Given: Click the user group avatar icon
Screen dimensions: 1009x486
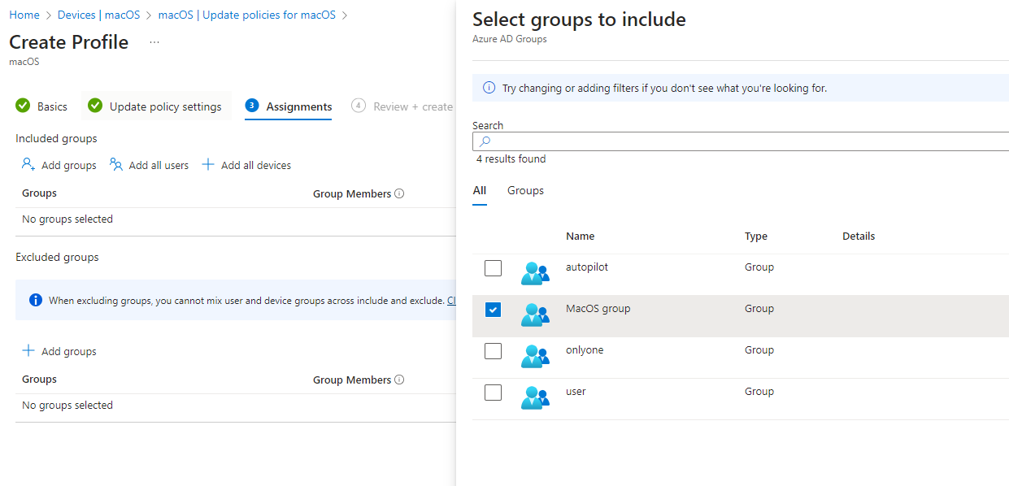Looking at the screenshot, I should coord(535,397).
